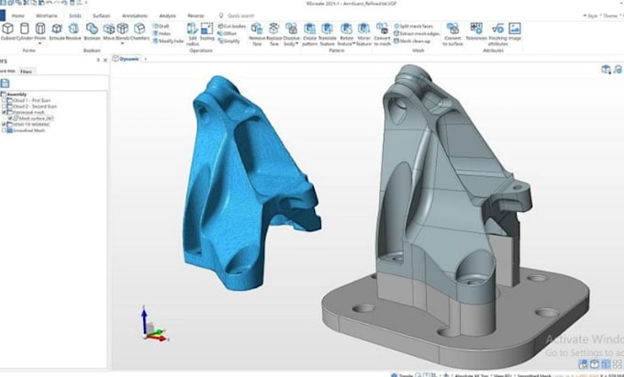
Task: Open the Analysis ribbon tab
Action: pos(167,16)
